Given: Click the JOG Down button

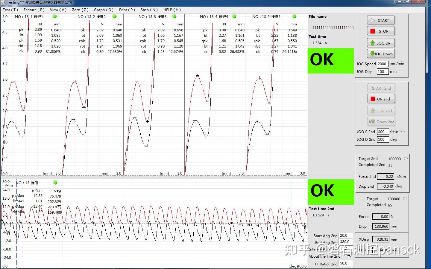Looking at the screenshot, I should coord(381,54).
